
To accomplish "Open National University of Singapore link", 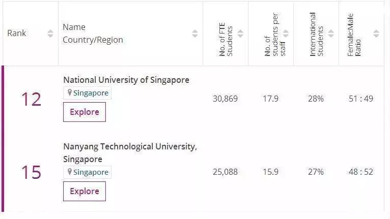I will pyautogui.click(x=126, y=80).
